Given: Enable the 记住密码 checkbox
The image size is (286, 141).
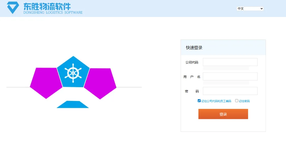Looking at the screenshot, I should click(x=237, y=101).
